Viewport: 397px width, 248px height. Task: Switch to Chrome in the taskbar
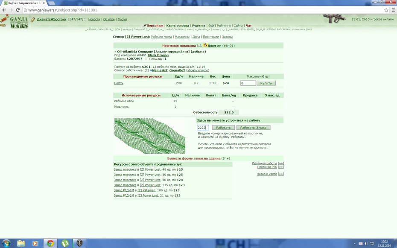click(x=50, y=243)
